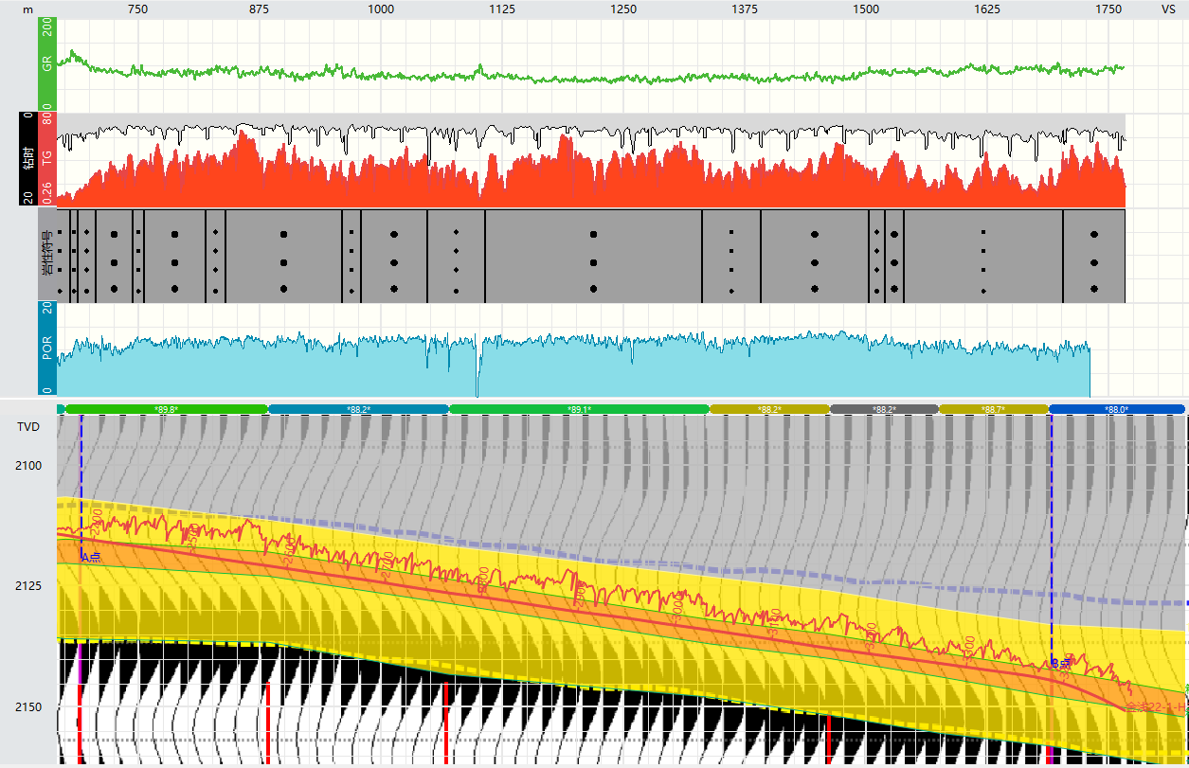Viewport: 1189px width, 768px height.
Task: Click the '200' GR scale maximum value
Action: (45, 28)
